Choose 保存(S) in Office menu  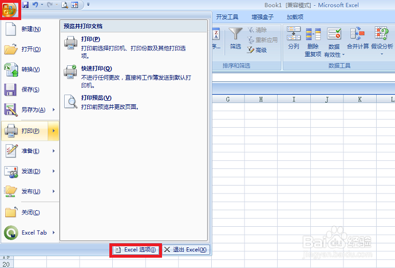pos(30,89)
